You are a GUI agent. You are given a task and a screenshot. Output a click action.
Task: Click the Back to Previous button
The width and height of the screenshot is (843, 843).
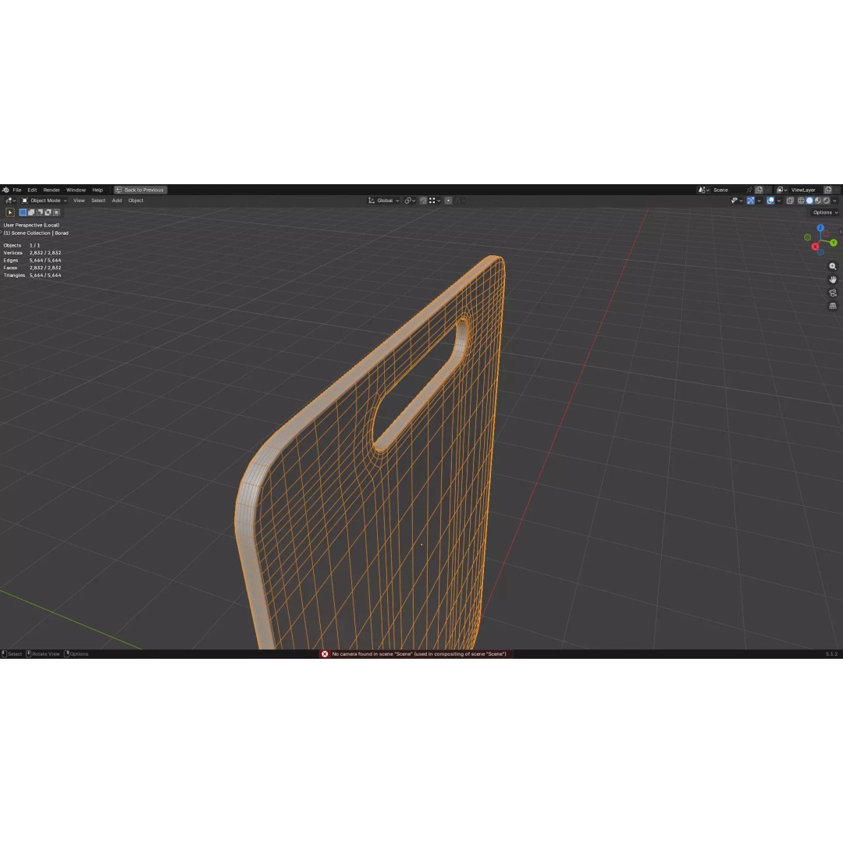pos(140,190)
